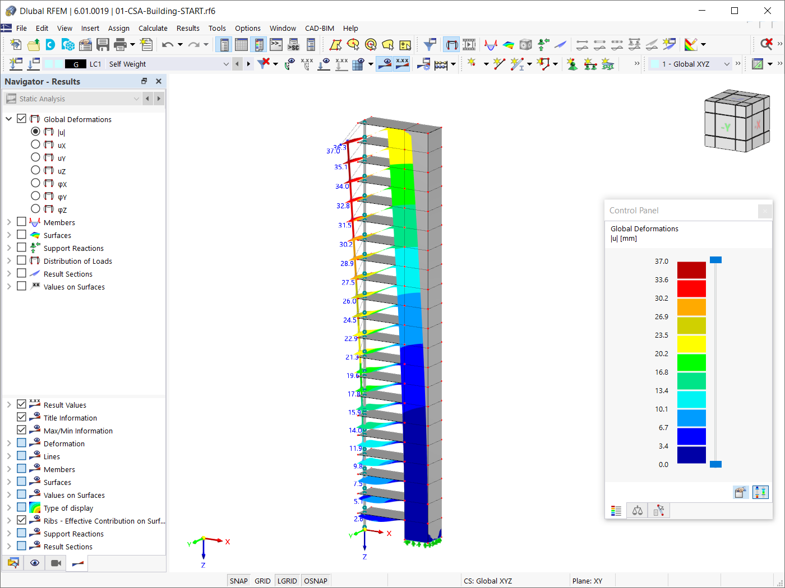
Task: Expand the Members results tree node
Action: 9,222
